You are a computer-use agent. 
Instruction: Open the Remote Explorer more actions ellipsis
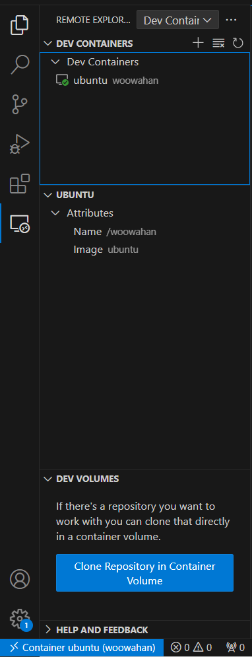pos(231,20)
